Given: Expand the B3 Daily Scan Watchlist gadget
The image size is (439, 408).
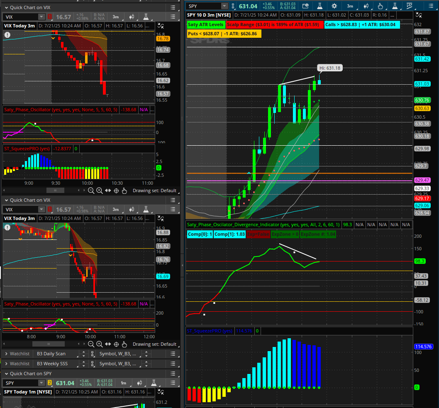Looking at the screenshot, I should pos(6,354).
